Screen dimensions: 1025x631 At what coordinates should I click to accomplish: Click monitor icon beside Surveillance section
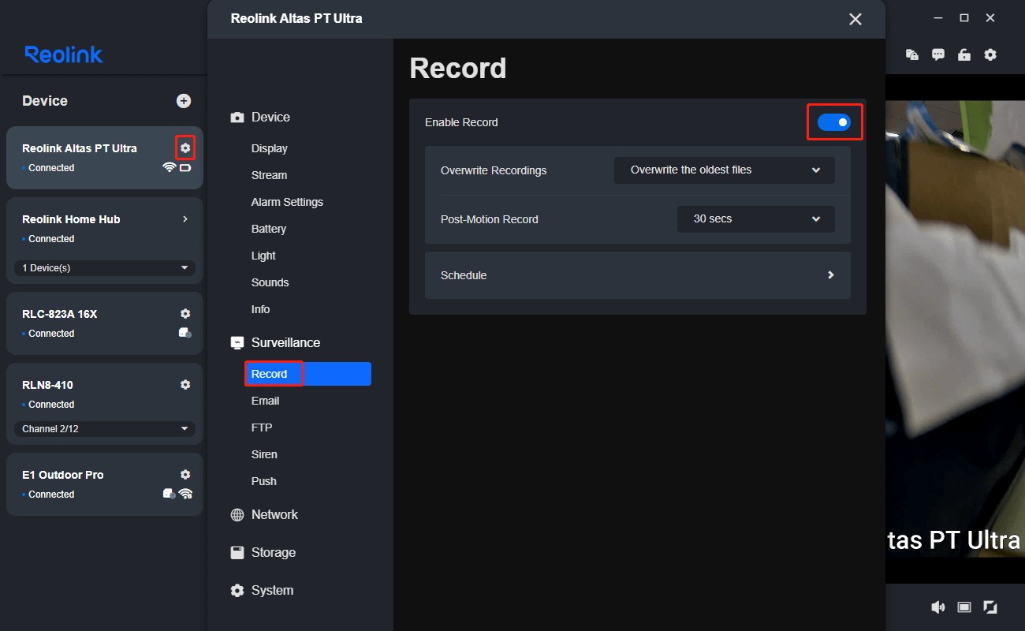(x=237, y=342)
